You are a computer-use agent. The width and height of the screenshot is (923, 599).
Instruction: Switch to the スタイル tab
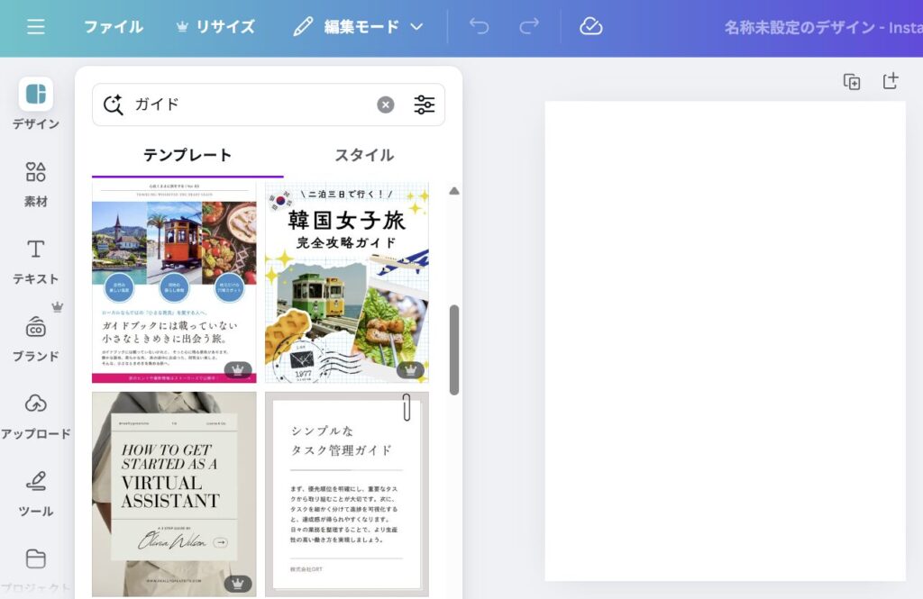coord(364,155)
